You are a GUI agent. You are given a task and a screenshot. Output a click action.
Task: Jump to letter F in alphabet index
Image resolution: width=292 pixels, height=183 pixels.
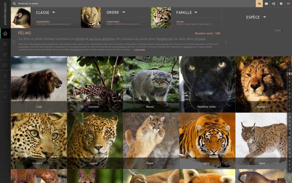pos(290,89)
